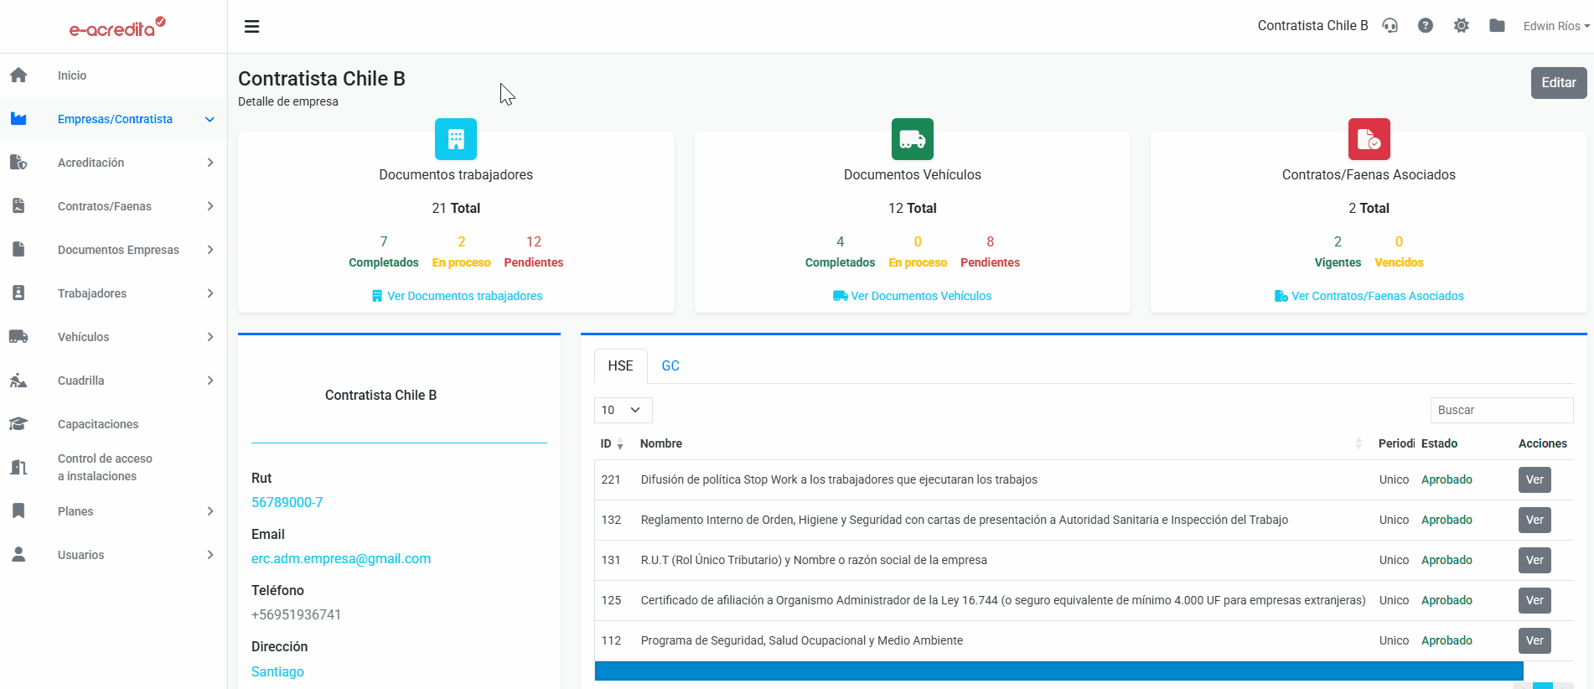Click the folder icon in header
Image resolution: width=1594 pixels, height=689 pixels.
pyautogui.click(x=1497, y=26)
